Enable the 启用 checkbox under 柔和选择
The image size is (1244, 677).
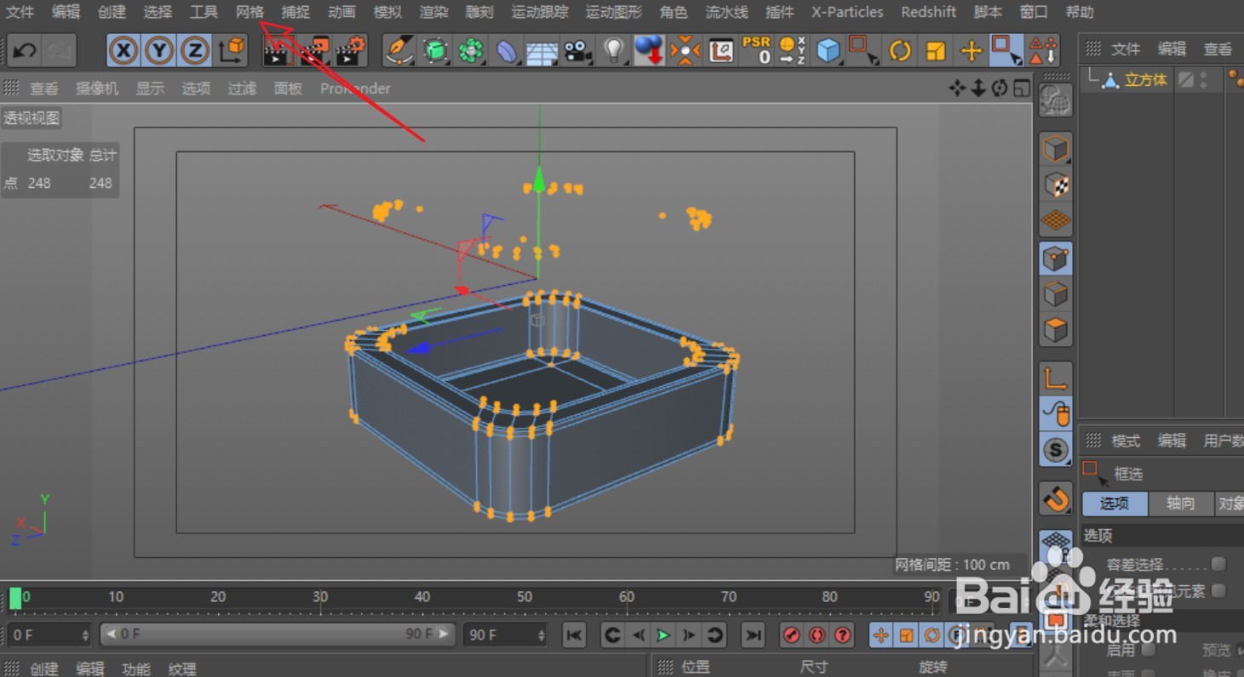point(1146,649)
